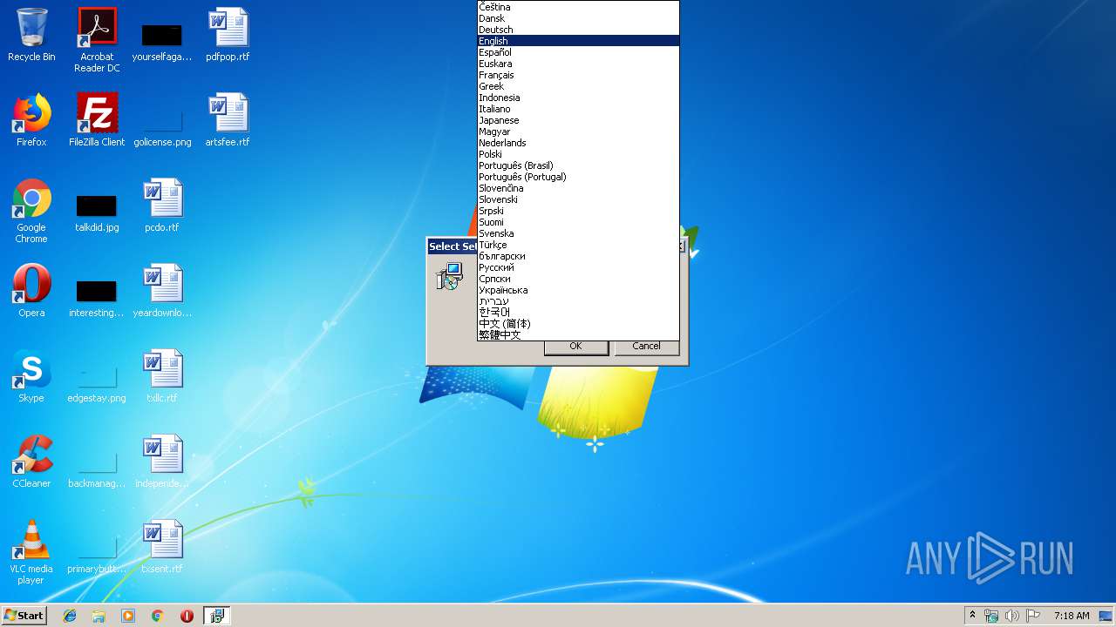Open Windows Media Player taskbar icon
The height and width of the screenshot is (627, 1116).
[128, 616]
